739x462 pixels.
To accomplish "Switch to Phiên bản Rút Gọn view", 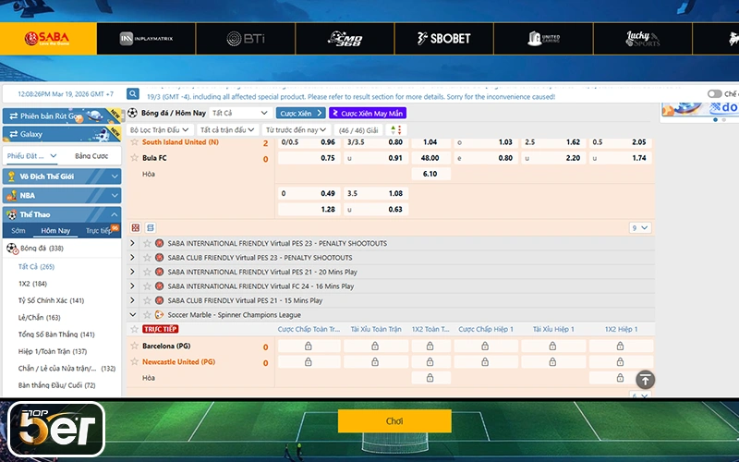I will click(62, 115).
